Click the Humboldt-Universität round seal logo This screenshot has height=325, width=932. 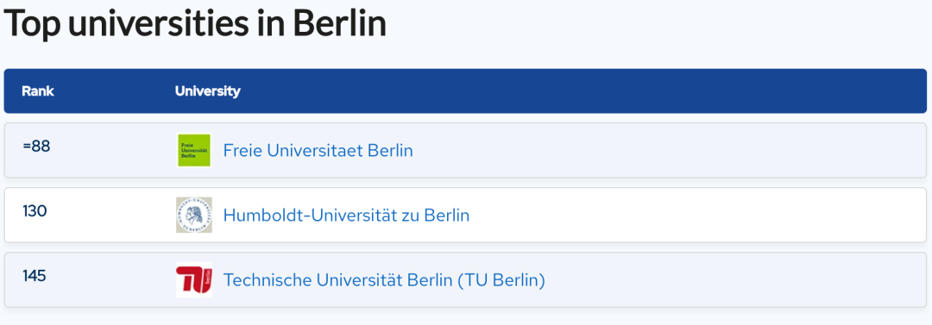point(194,215)
